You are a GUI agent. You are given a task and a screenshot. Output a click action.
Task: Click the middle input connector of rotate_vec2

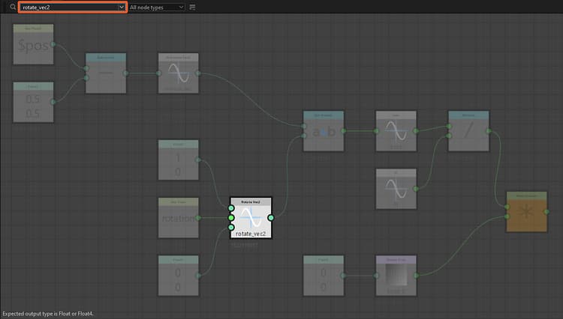pyautogui.click(x=231, y=218)
